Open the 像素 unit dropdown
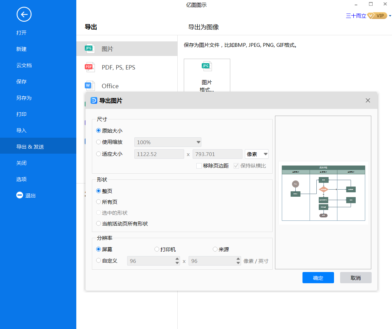Screen dimensions: 392x329 [257, 154]
